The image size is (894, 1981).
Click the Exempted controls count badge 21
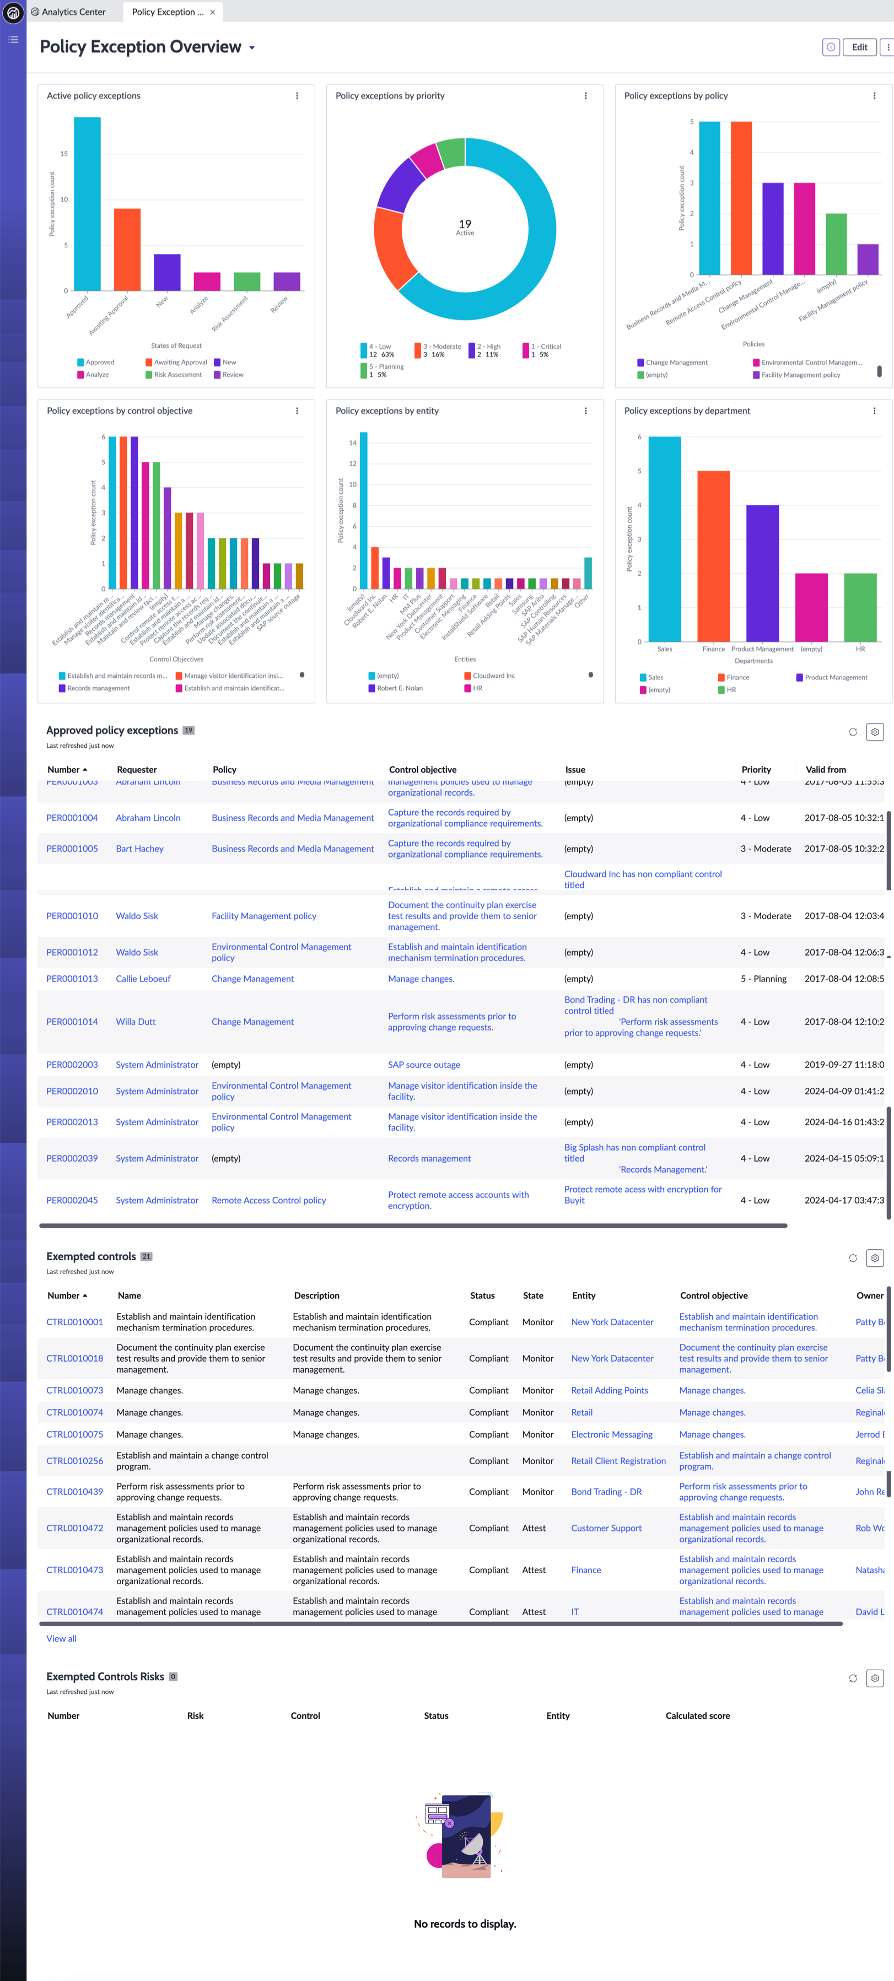pyautogui.click(x=146, y=1256)
